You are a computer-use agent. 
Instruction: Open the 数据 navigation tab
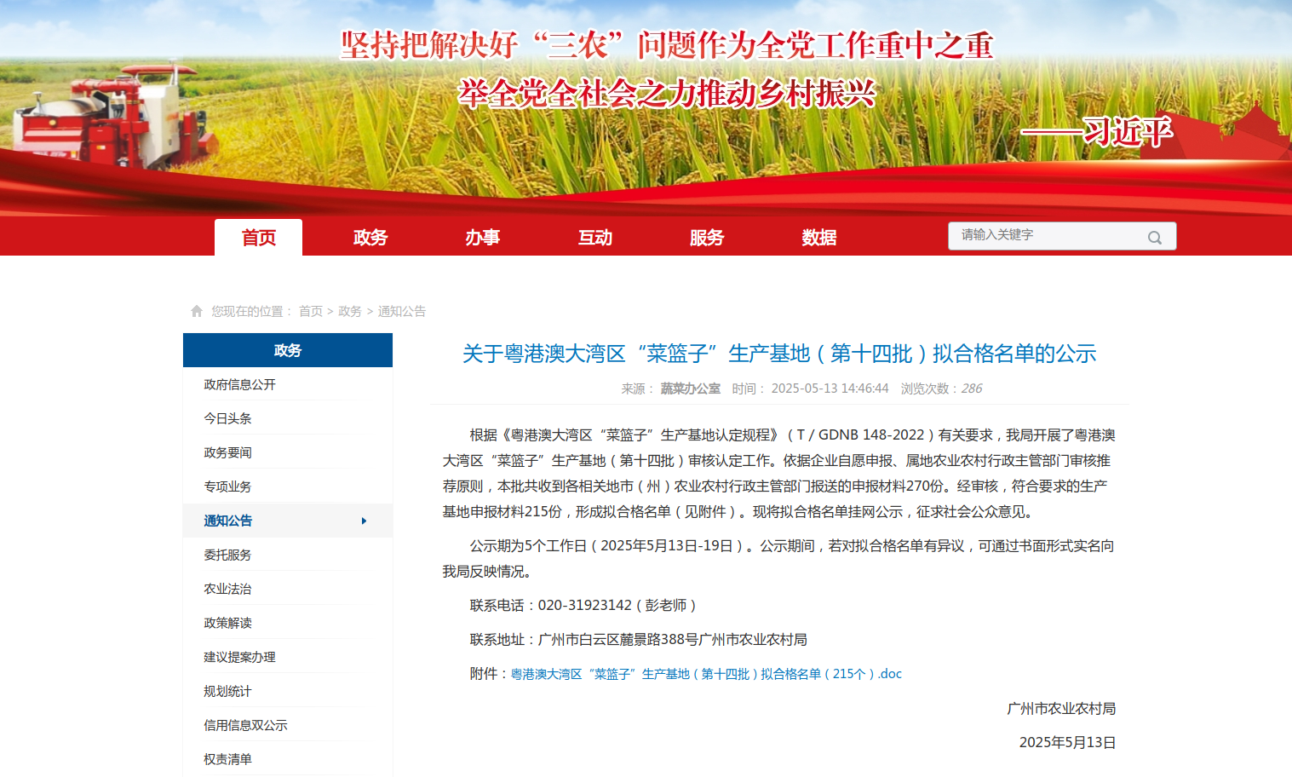[x=818, y=238]
